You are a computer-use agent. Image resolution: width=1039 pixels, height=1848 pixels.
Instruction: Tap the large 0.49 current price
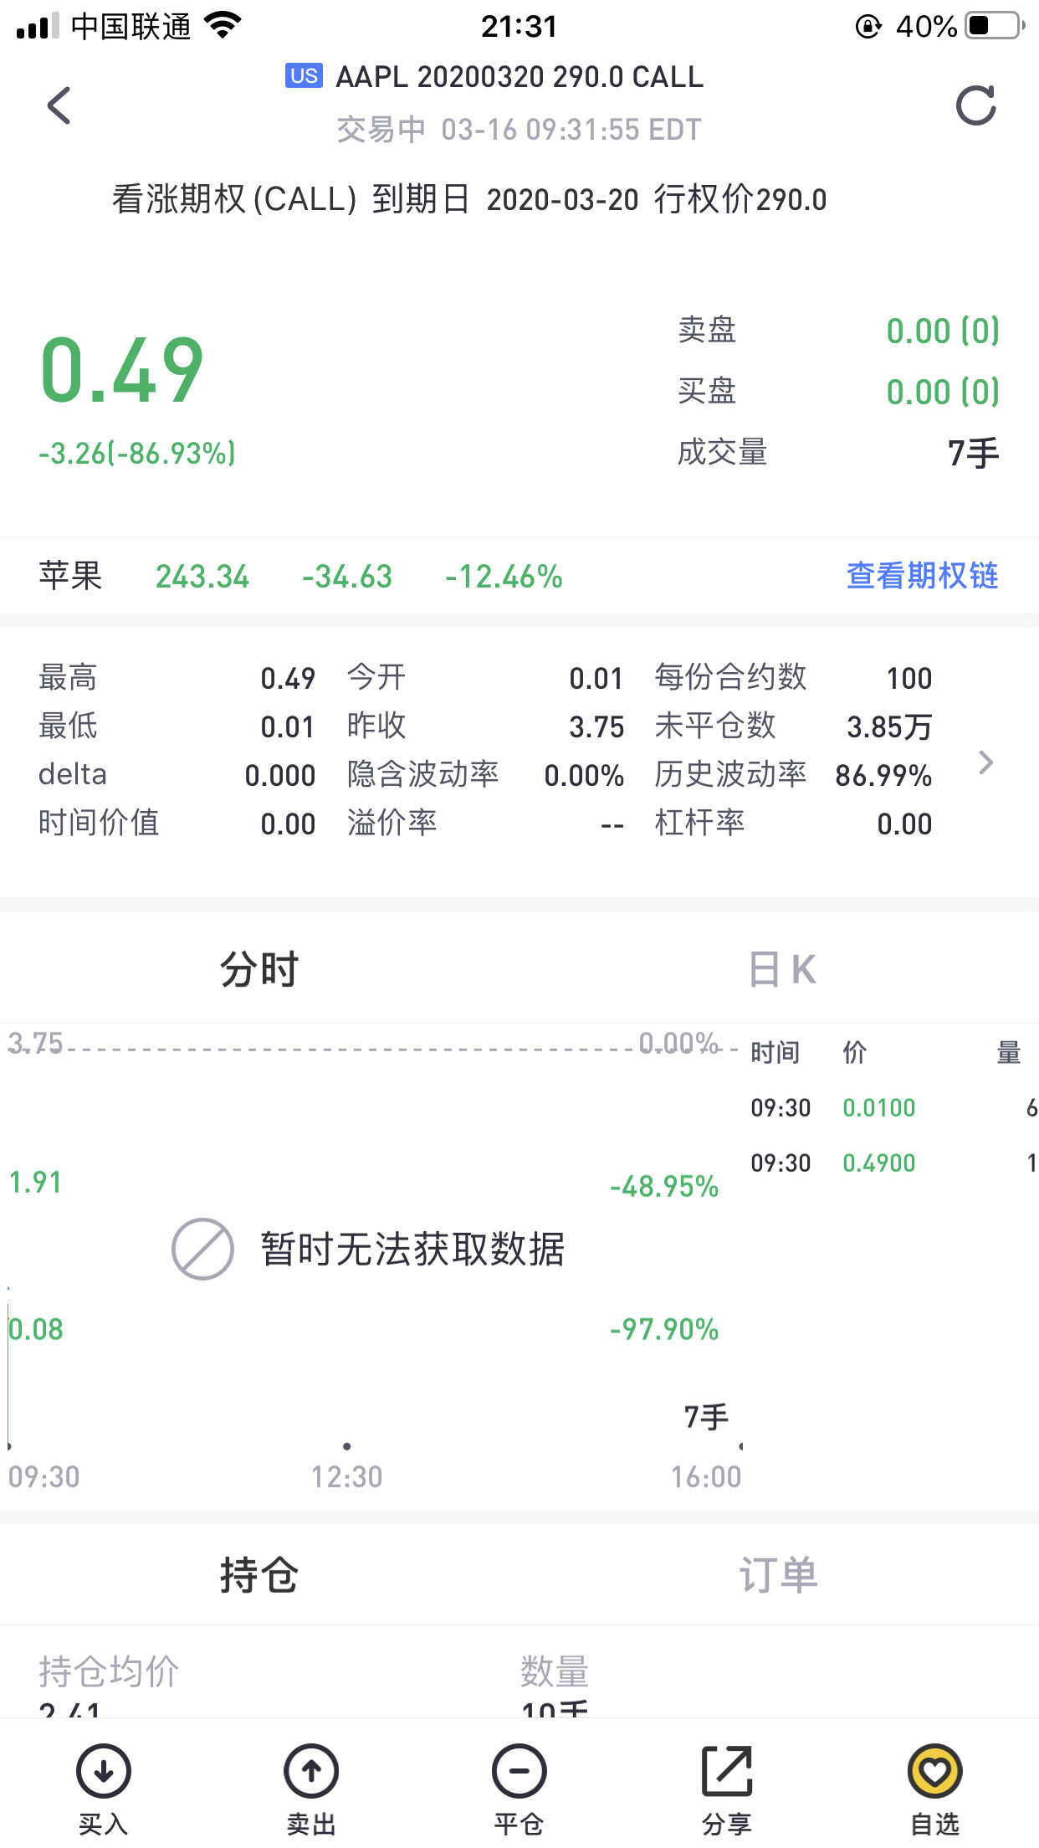122,370
